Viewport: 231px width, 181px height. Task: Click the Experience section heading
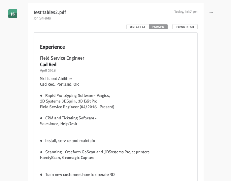point(52,47)
